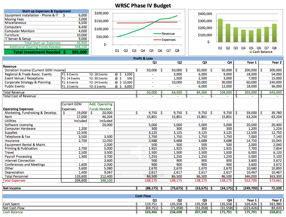Select the Cash Flow section header
Screen dimensions: 286x217
[x=143, y=196]
